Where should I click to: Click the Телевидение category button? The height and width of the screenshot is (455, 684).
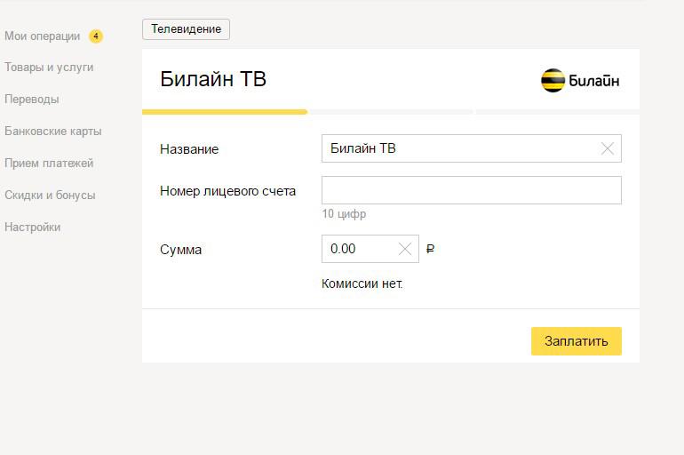(x=186, y=29)
